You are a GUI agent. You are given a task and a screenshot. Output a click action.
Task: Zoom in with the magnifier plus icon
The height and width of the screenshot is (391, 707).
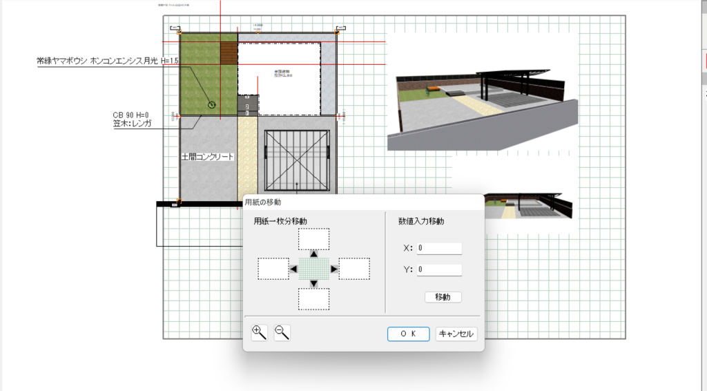click(x=260, y=332)
